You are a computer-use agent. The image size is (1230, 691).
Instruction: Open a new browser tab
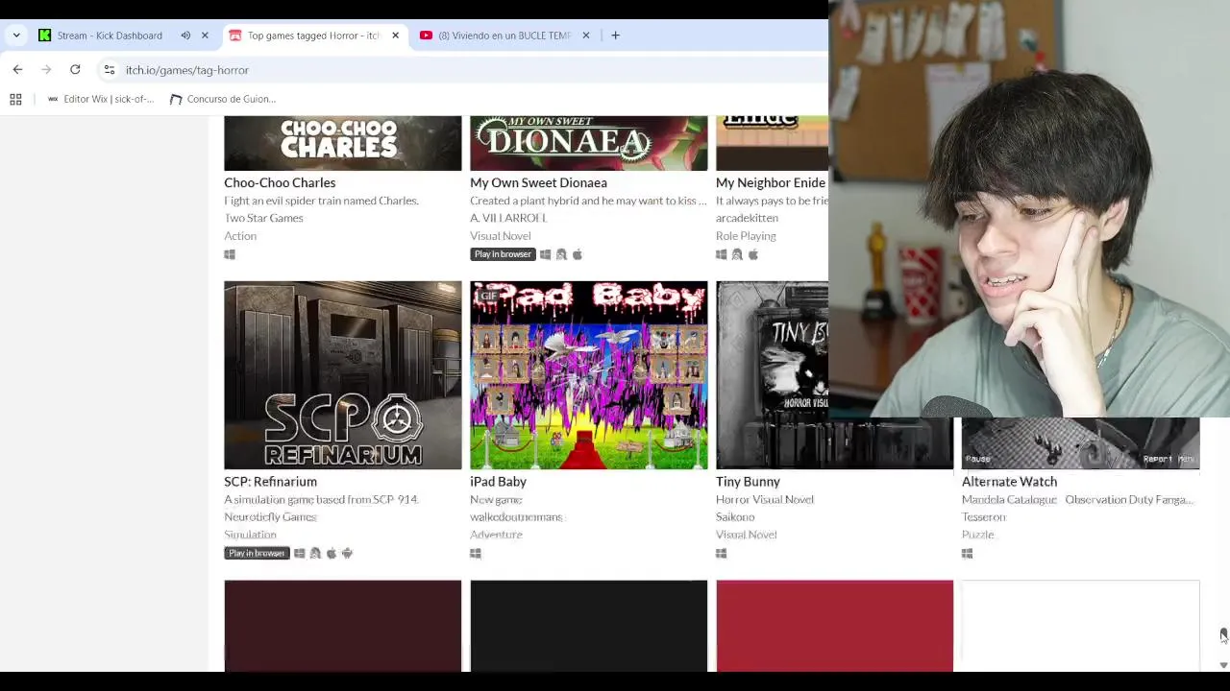click(615, 36)
